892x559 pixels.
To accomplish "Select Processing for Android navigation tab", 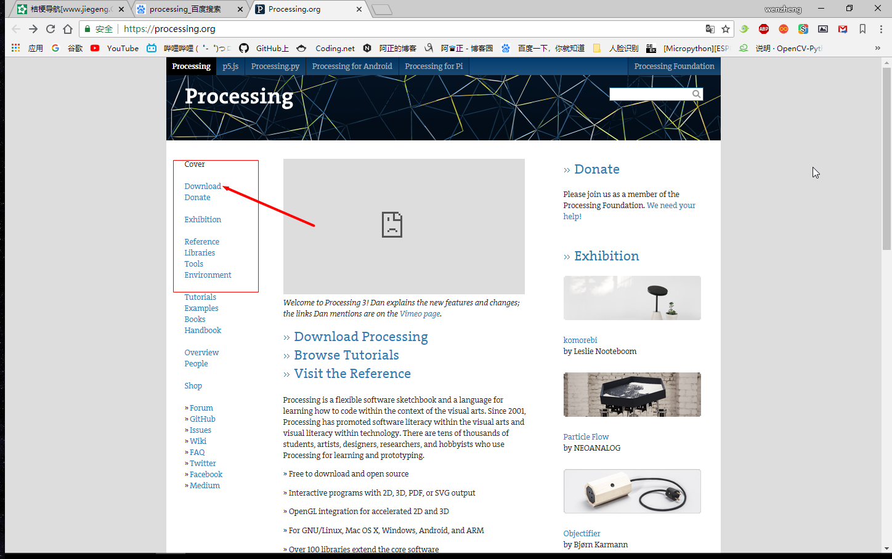I will (x=352, y=66).
